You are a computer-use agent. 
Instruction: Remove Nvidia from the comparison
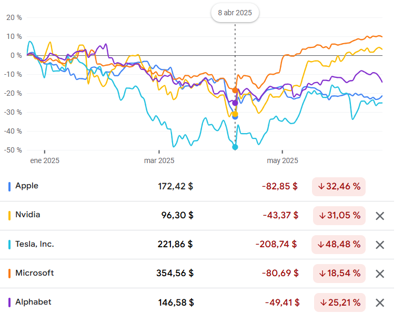[380, 216]
